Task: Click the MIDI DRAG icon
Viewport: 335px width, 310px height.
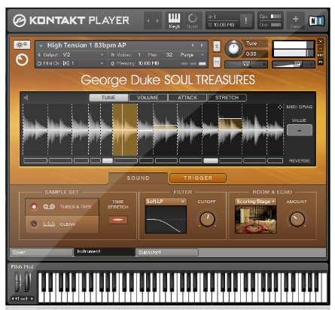Action: [x=281, y=107]
